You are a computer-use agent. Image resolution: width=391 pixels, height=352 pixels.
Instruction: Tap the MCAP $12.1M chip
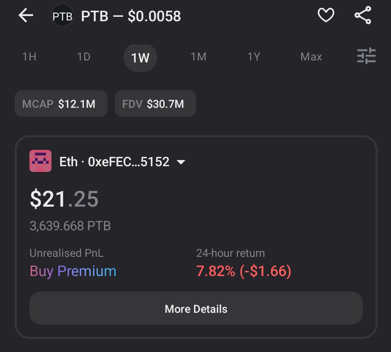(x=61, y=104)
